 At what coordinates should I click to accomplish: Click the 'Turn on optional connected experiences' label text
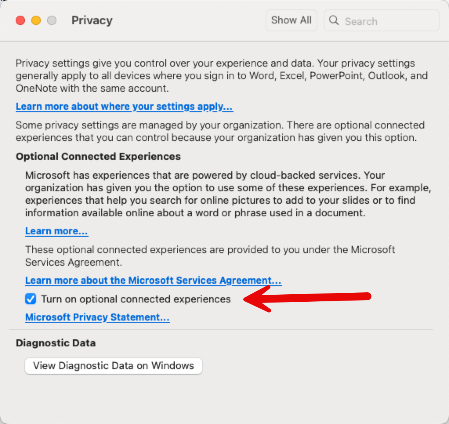(x=136, y=299)
